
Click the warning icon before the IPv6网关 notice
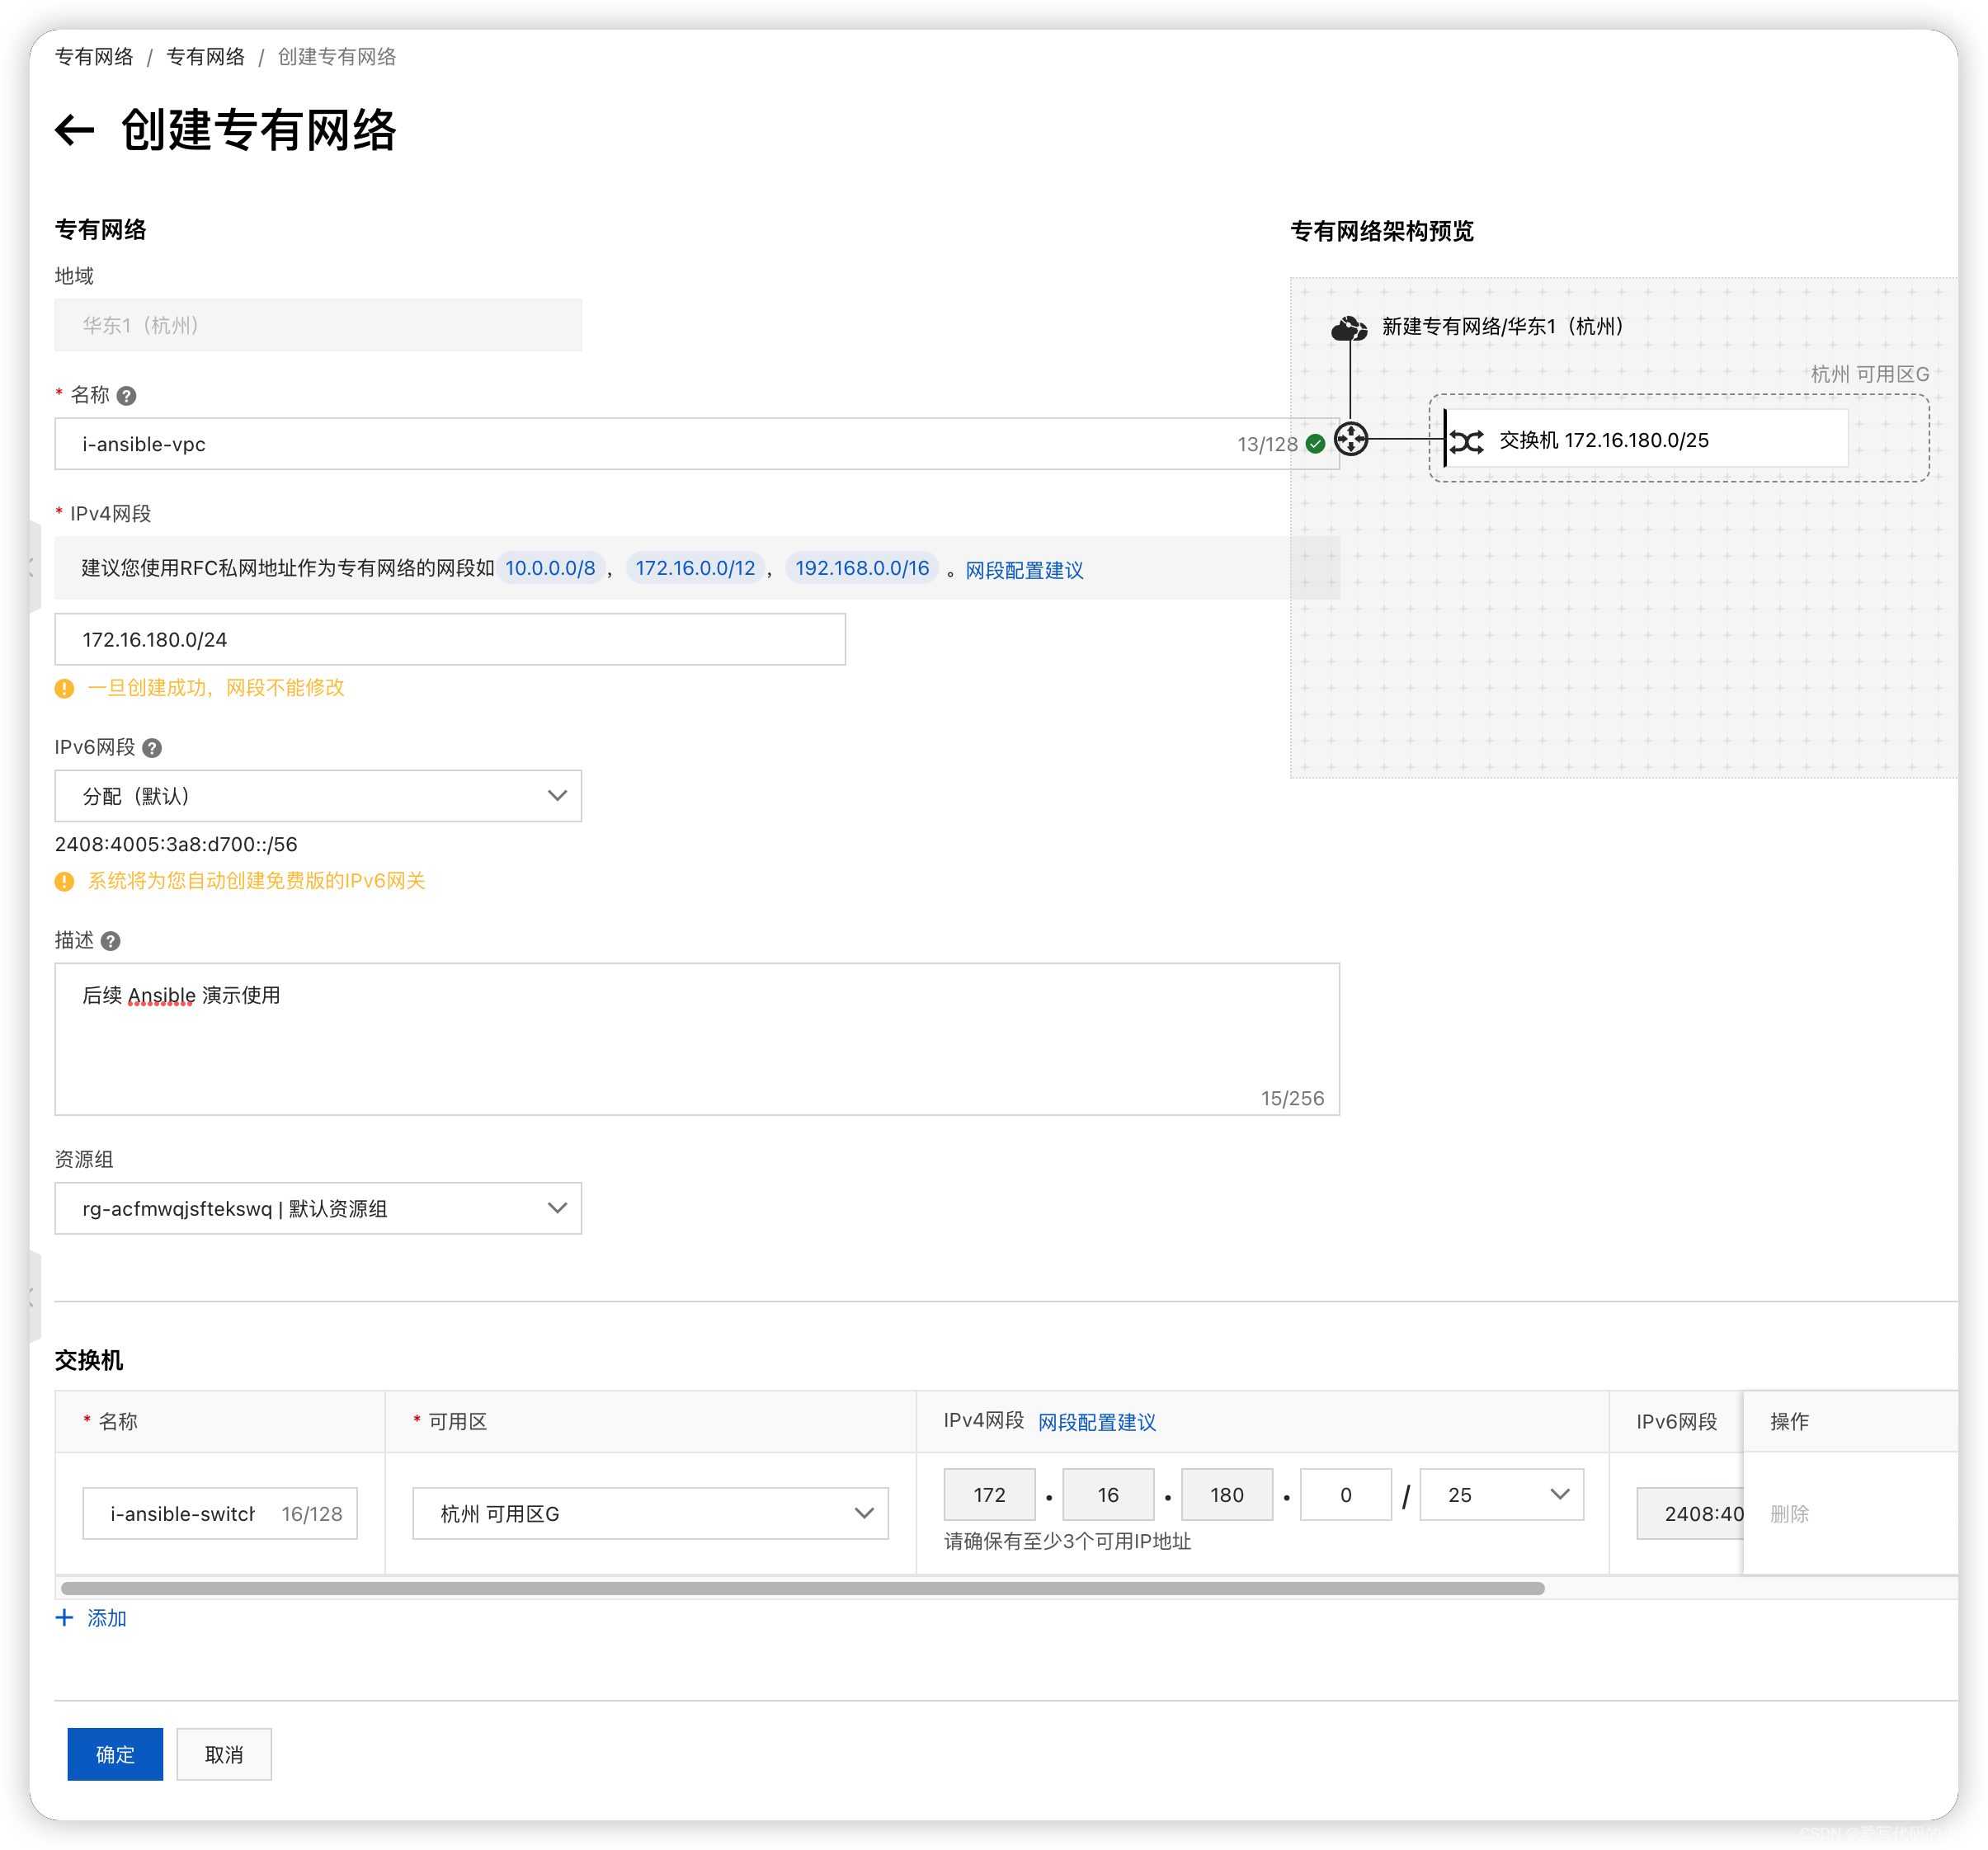[65, 881]
